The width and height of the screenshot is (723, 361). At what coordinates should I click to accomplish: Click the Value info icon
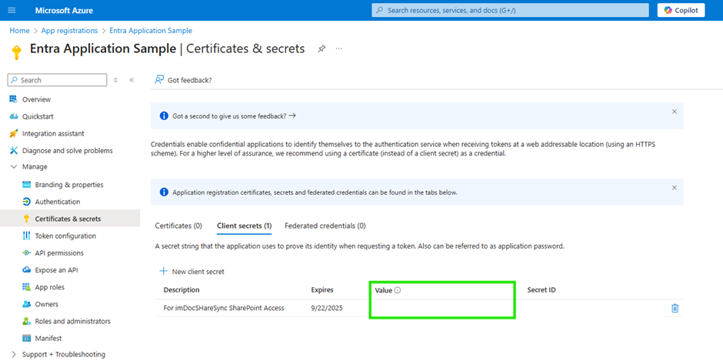[x=398, y=290]
